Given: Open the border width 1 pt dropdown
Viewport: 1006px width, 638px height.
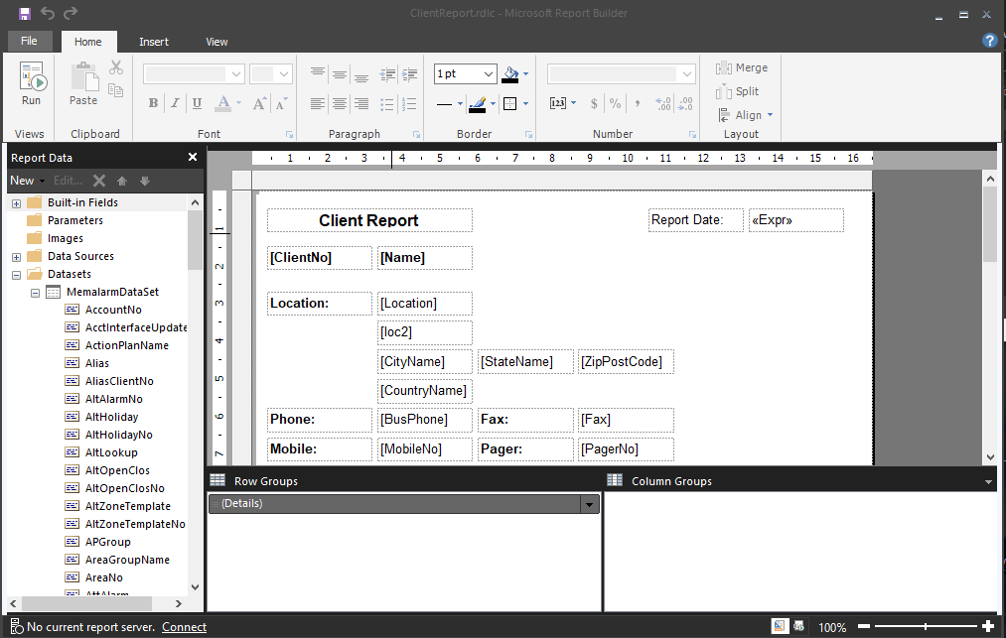Looking at the screenshot, I should coord(489,74).
